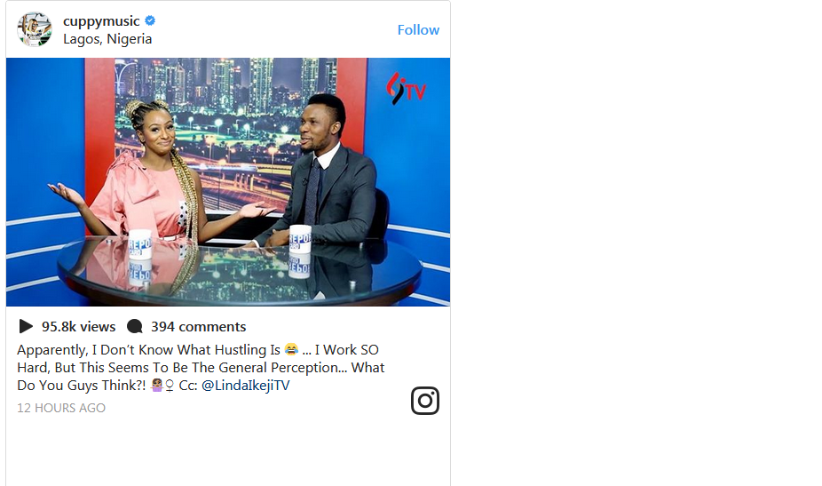Click the post caption text
This screenshot has height=486, width=822.
click(201, 367)
